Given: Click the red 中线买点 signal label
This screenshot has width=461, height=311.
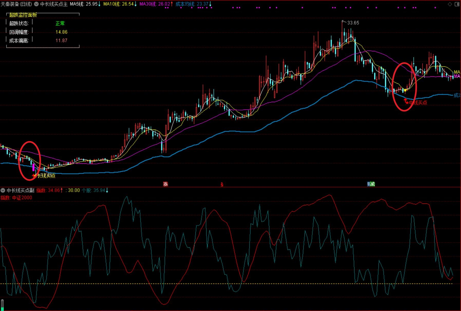Looking at the screenshot, I should [x=418, y=103].
